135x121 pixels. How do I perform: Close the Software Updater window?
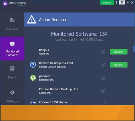pos(132,3)
